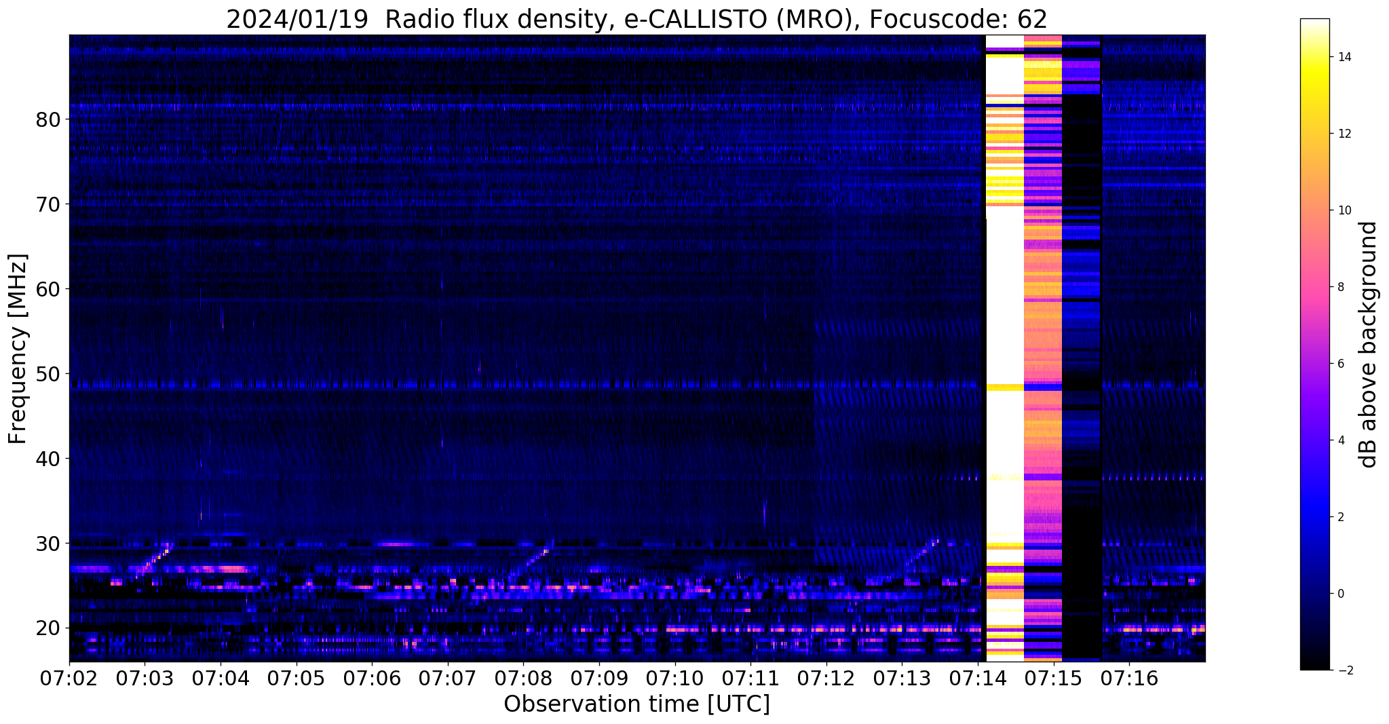Click the 07:08 time tick label
The width and height of the screenshot is (1389, 724).
click(x=523, y=678)
